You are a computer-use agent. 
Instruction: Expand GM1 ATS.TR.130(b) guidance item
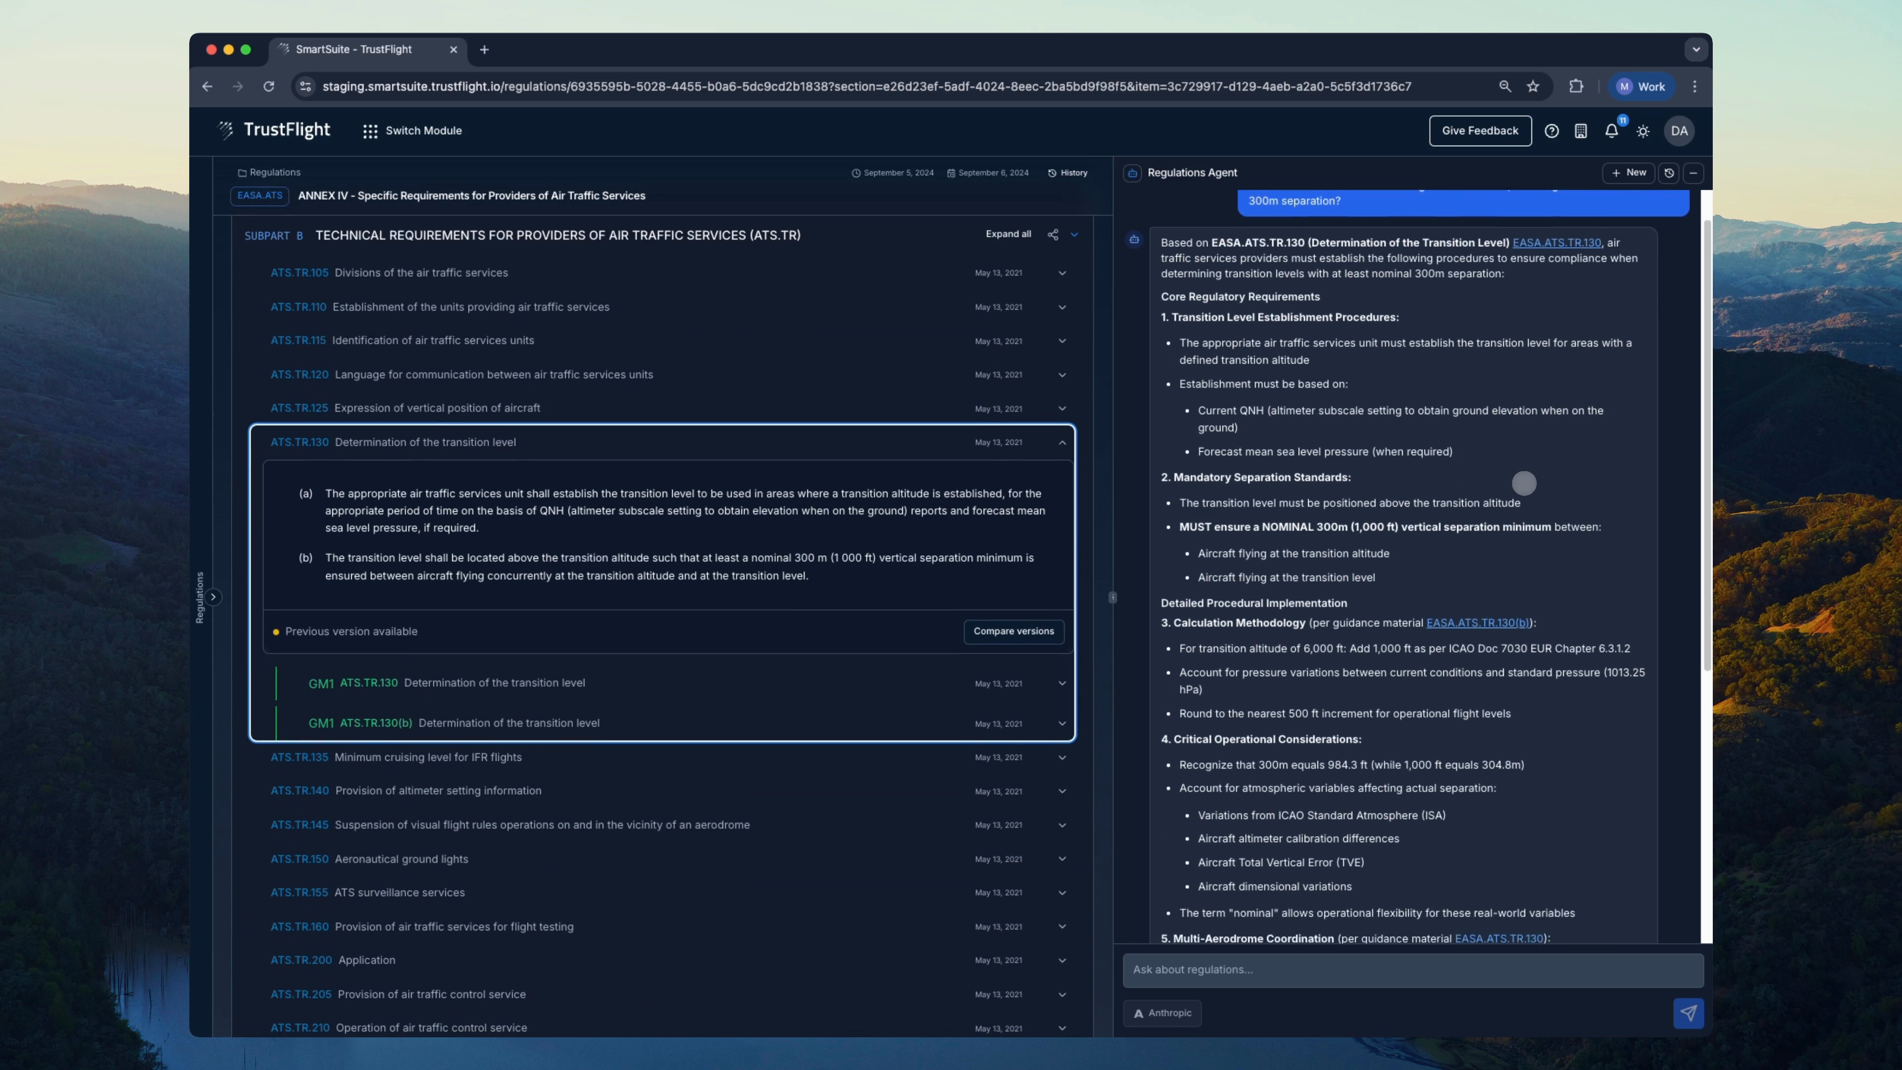(x=1062, y=724)
